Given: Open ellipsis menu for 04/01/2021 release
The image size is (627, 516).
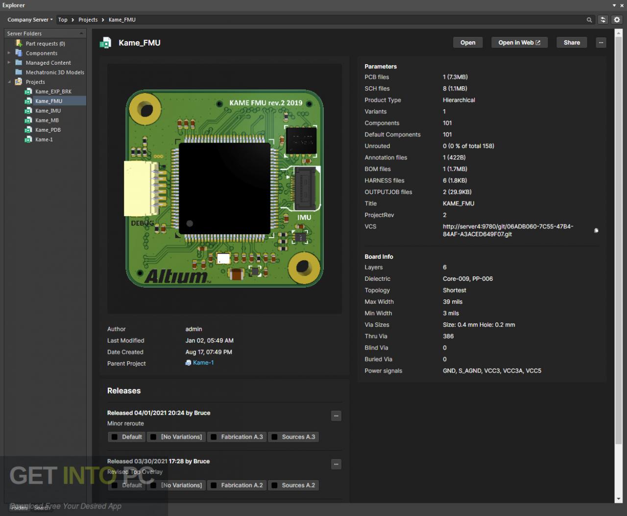Looking at the screenshot, I should [x=336, y=416].
